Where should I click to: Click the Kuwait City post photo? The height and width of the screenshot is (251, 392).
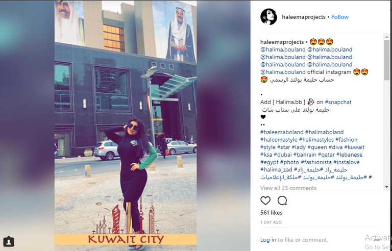pyautogui.click(x=126, y=125)
